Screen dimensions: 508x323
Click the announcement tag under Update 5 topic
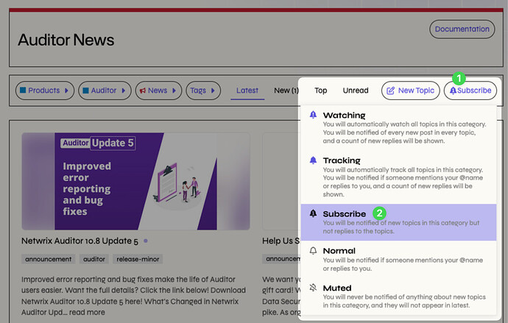tap(49, 259)
